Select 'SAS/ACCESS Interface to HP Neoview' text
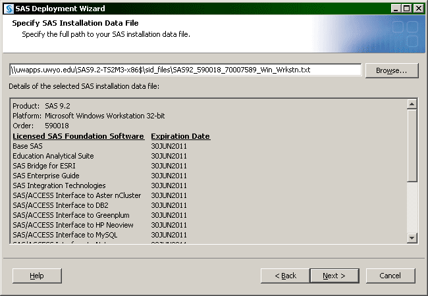This screenshot has height=296, width=428. [x=73, y=225]
